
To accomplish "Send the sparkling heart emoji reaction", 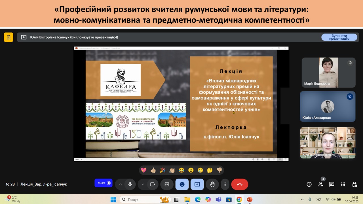I will pos(143,170).
